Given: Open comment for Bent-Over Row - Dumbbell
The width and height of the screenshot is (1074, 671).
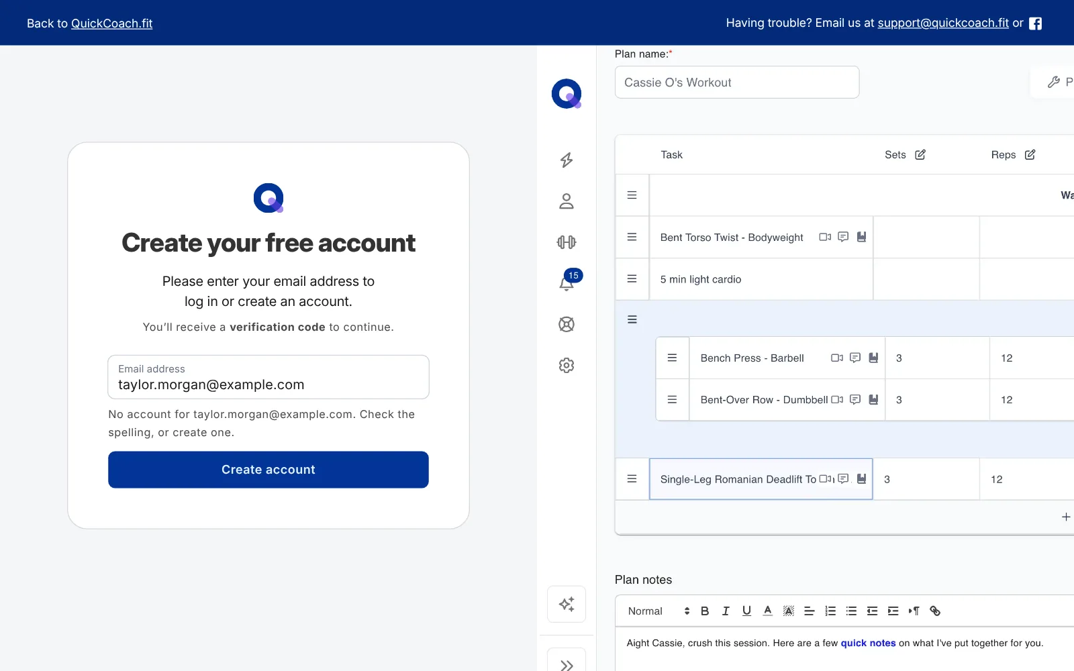Looking at the screenshot, I should click(855, 399).
